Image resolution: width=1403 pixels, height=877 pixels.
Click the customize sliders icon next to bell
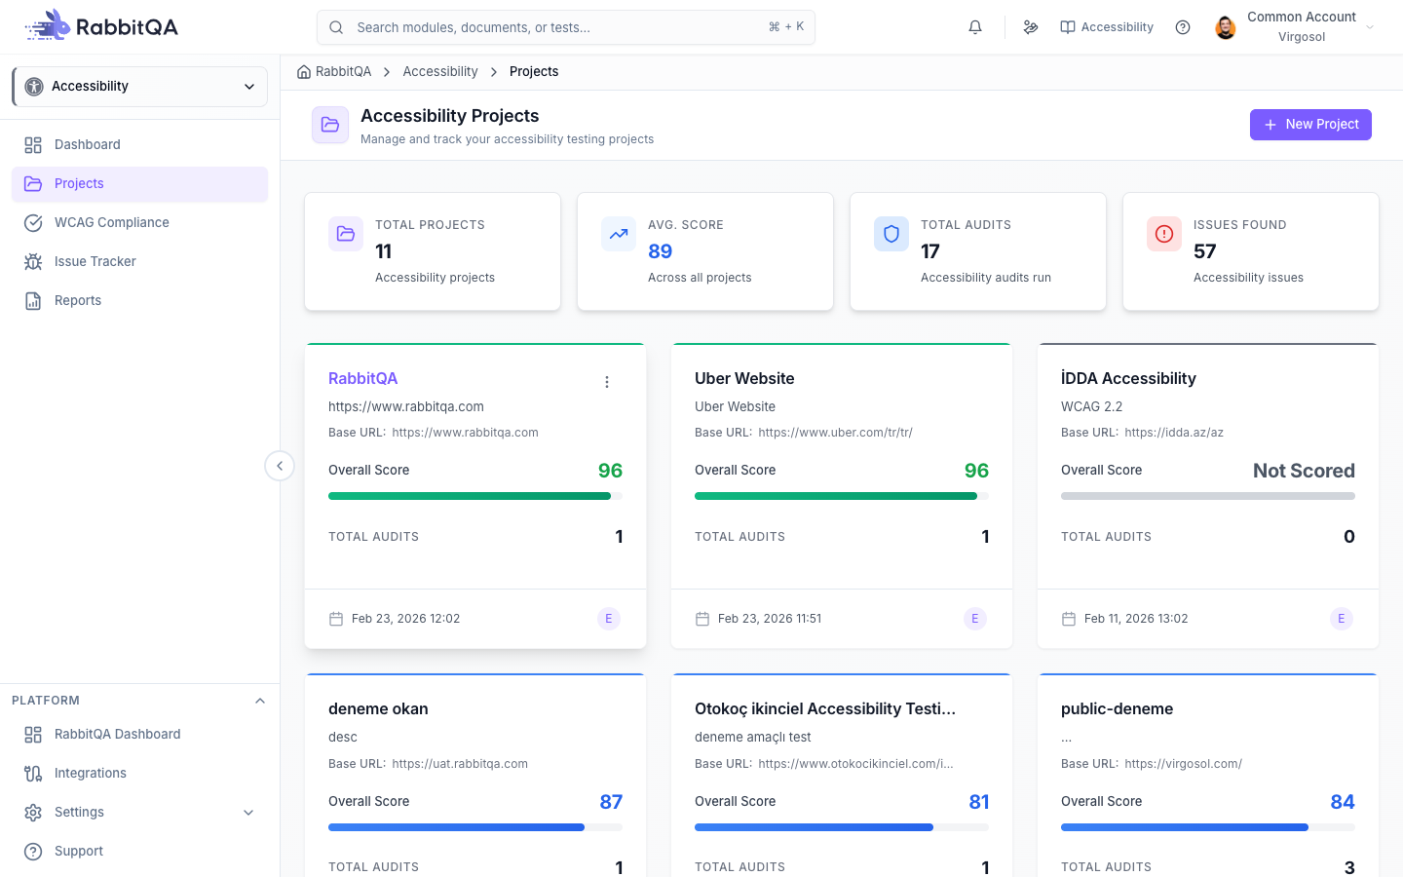tap(1031, 27)
